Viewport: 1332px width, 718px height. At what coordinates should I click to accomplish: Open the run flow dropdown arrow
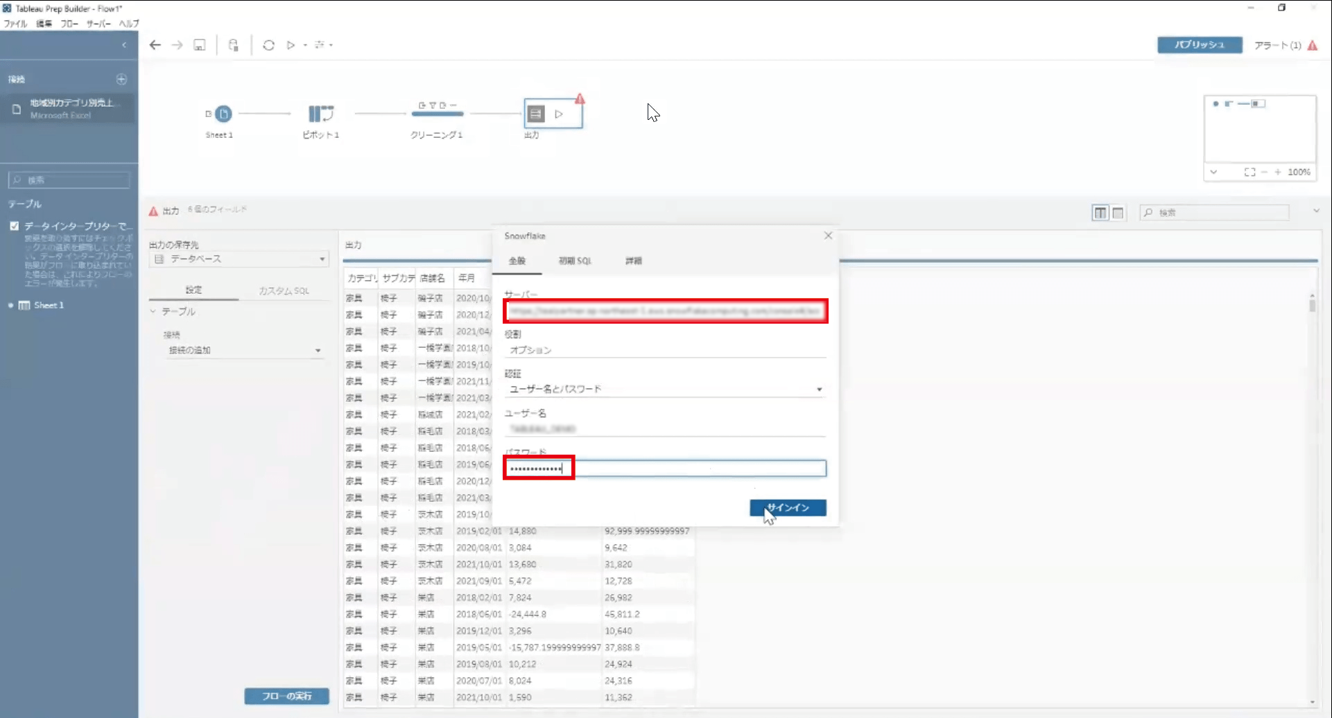pos(305,45)
